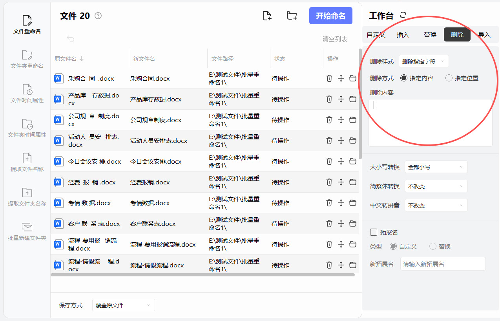
Task: Click the add folder icon
Action: (292, 16)
